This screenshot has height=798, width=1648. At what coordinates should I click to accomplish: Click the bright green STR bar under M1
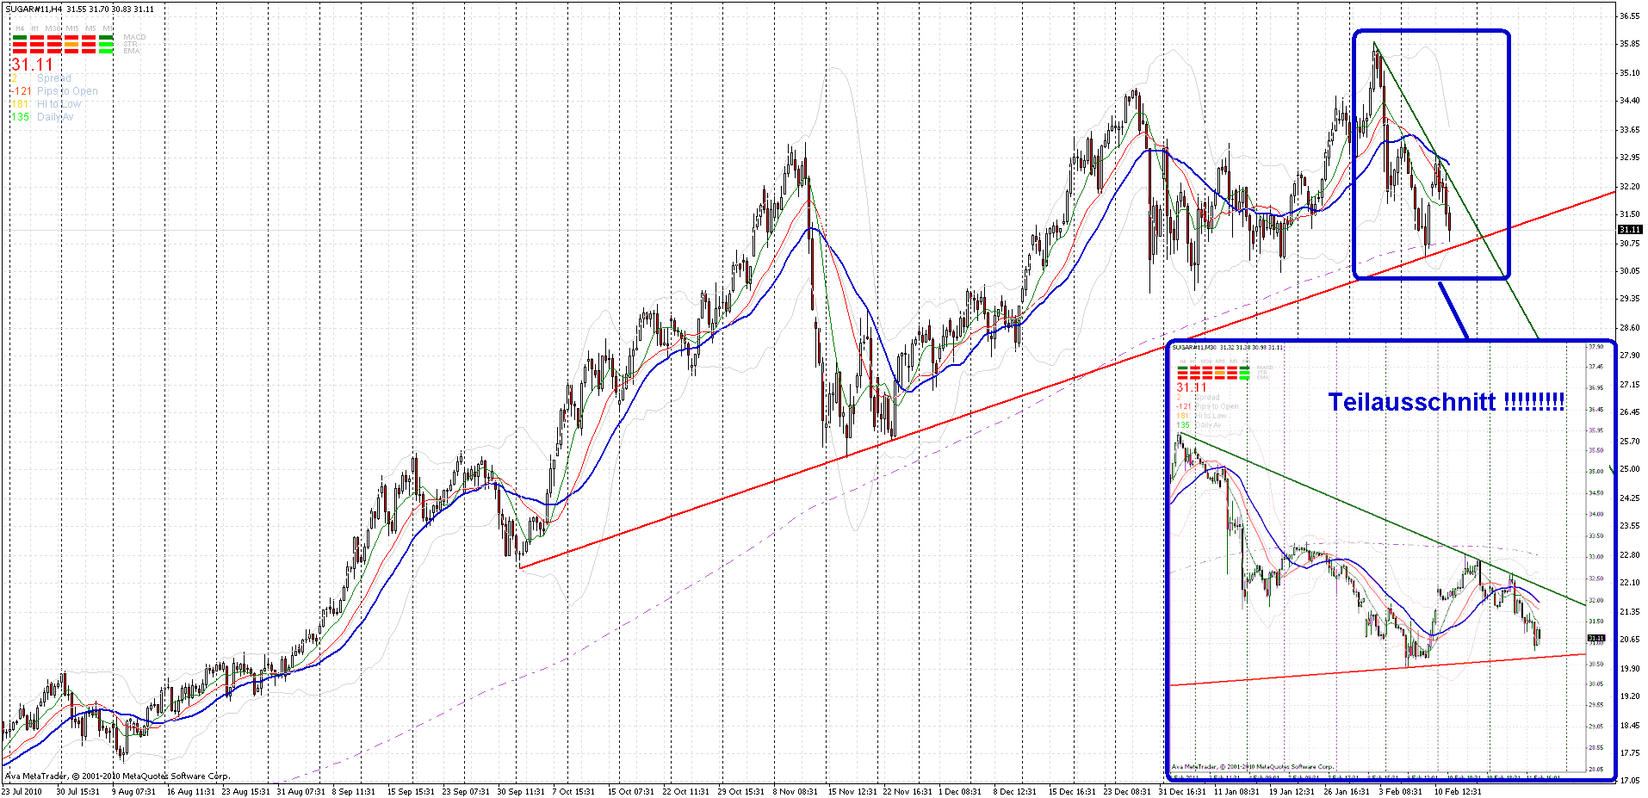106,45
